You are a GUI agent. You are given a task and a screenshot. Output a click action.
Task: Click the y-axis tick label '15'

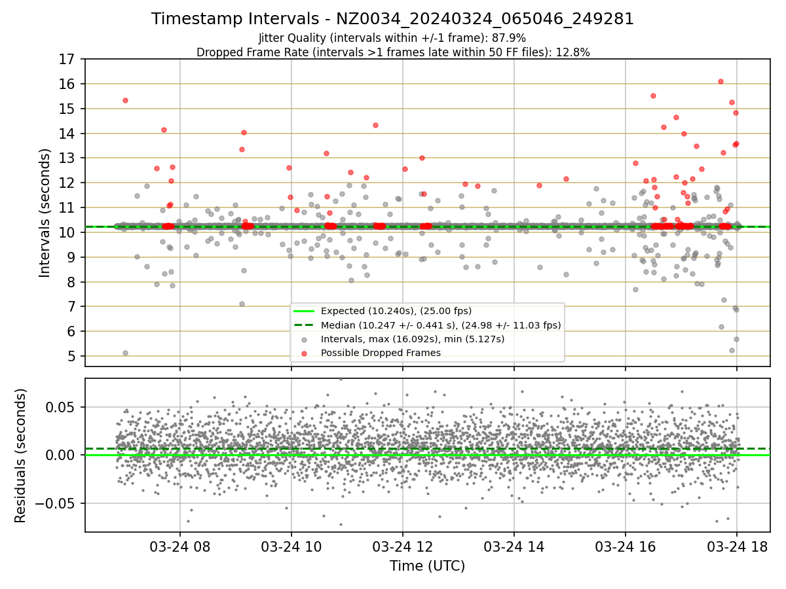[x=67, y=109]
